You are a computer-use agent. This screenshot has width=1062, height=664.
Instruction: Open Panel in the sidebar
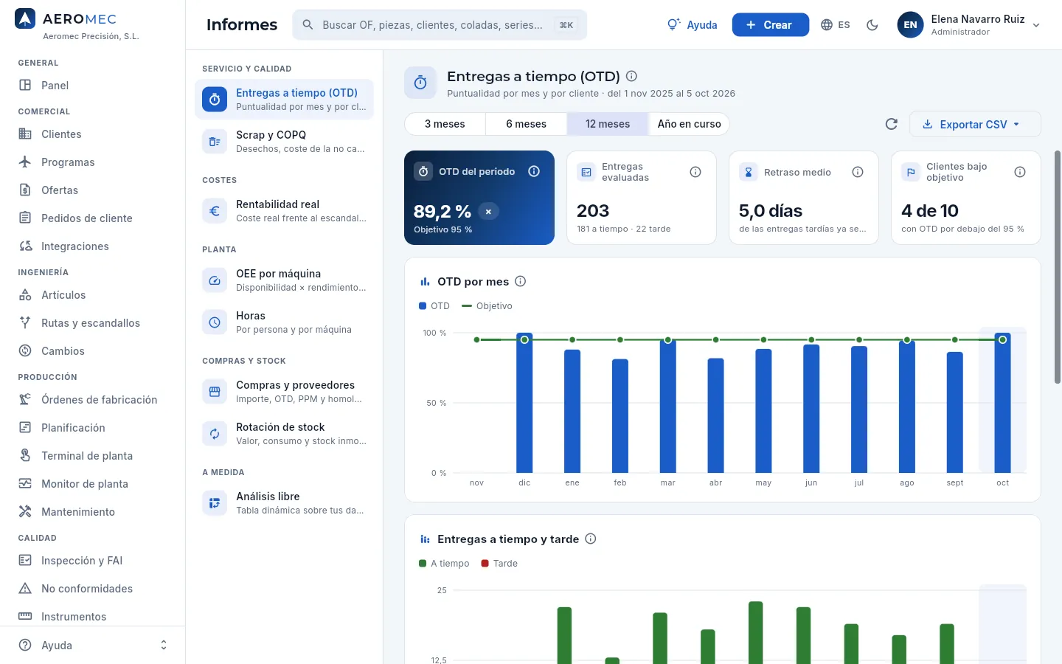coord(92,86)
